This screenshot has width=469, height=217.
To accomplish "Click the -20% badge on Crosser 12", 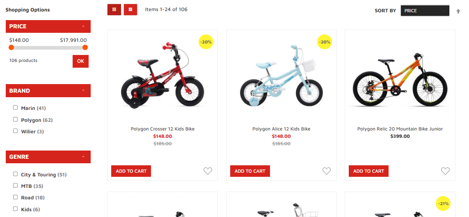I will click(x=206, y=42).
